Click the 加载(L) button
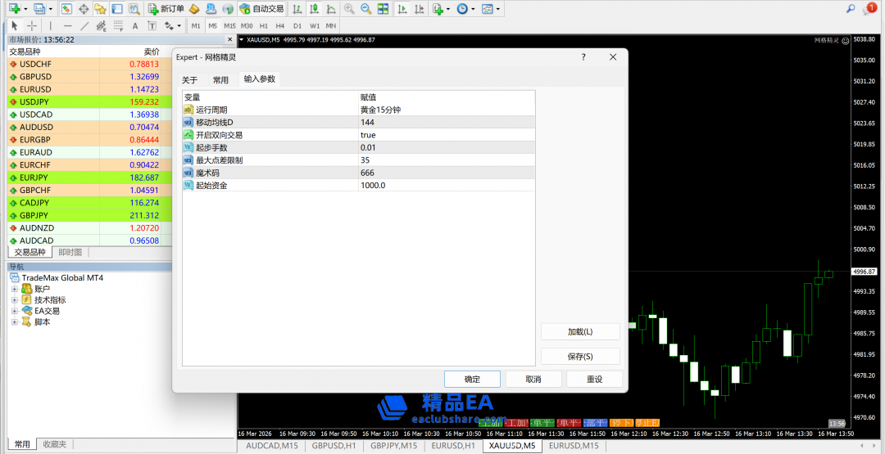This screenshot has height=454, width=885. (580, 332)
